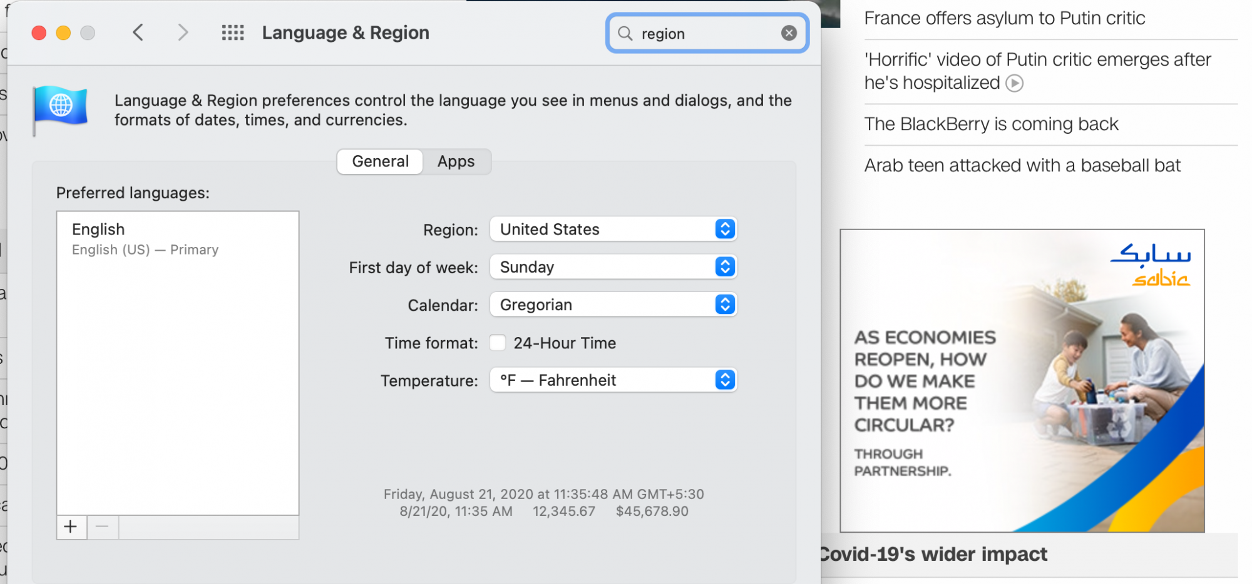Image resolution: width=1252 pixels, height=584 pixels.
Task: Go forward with the right chevron
Action: pyautogui.click(x=182, y=33)
